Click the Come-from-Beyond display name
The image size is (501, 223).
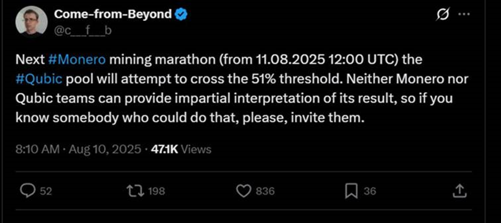[113, 15]
